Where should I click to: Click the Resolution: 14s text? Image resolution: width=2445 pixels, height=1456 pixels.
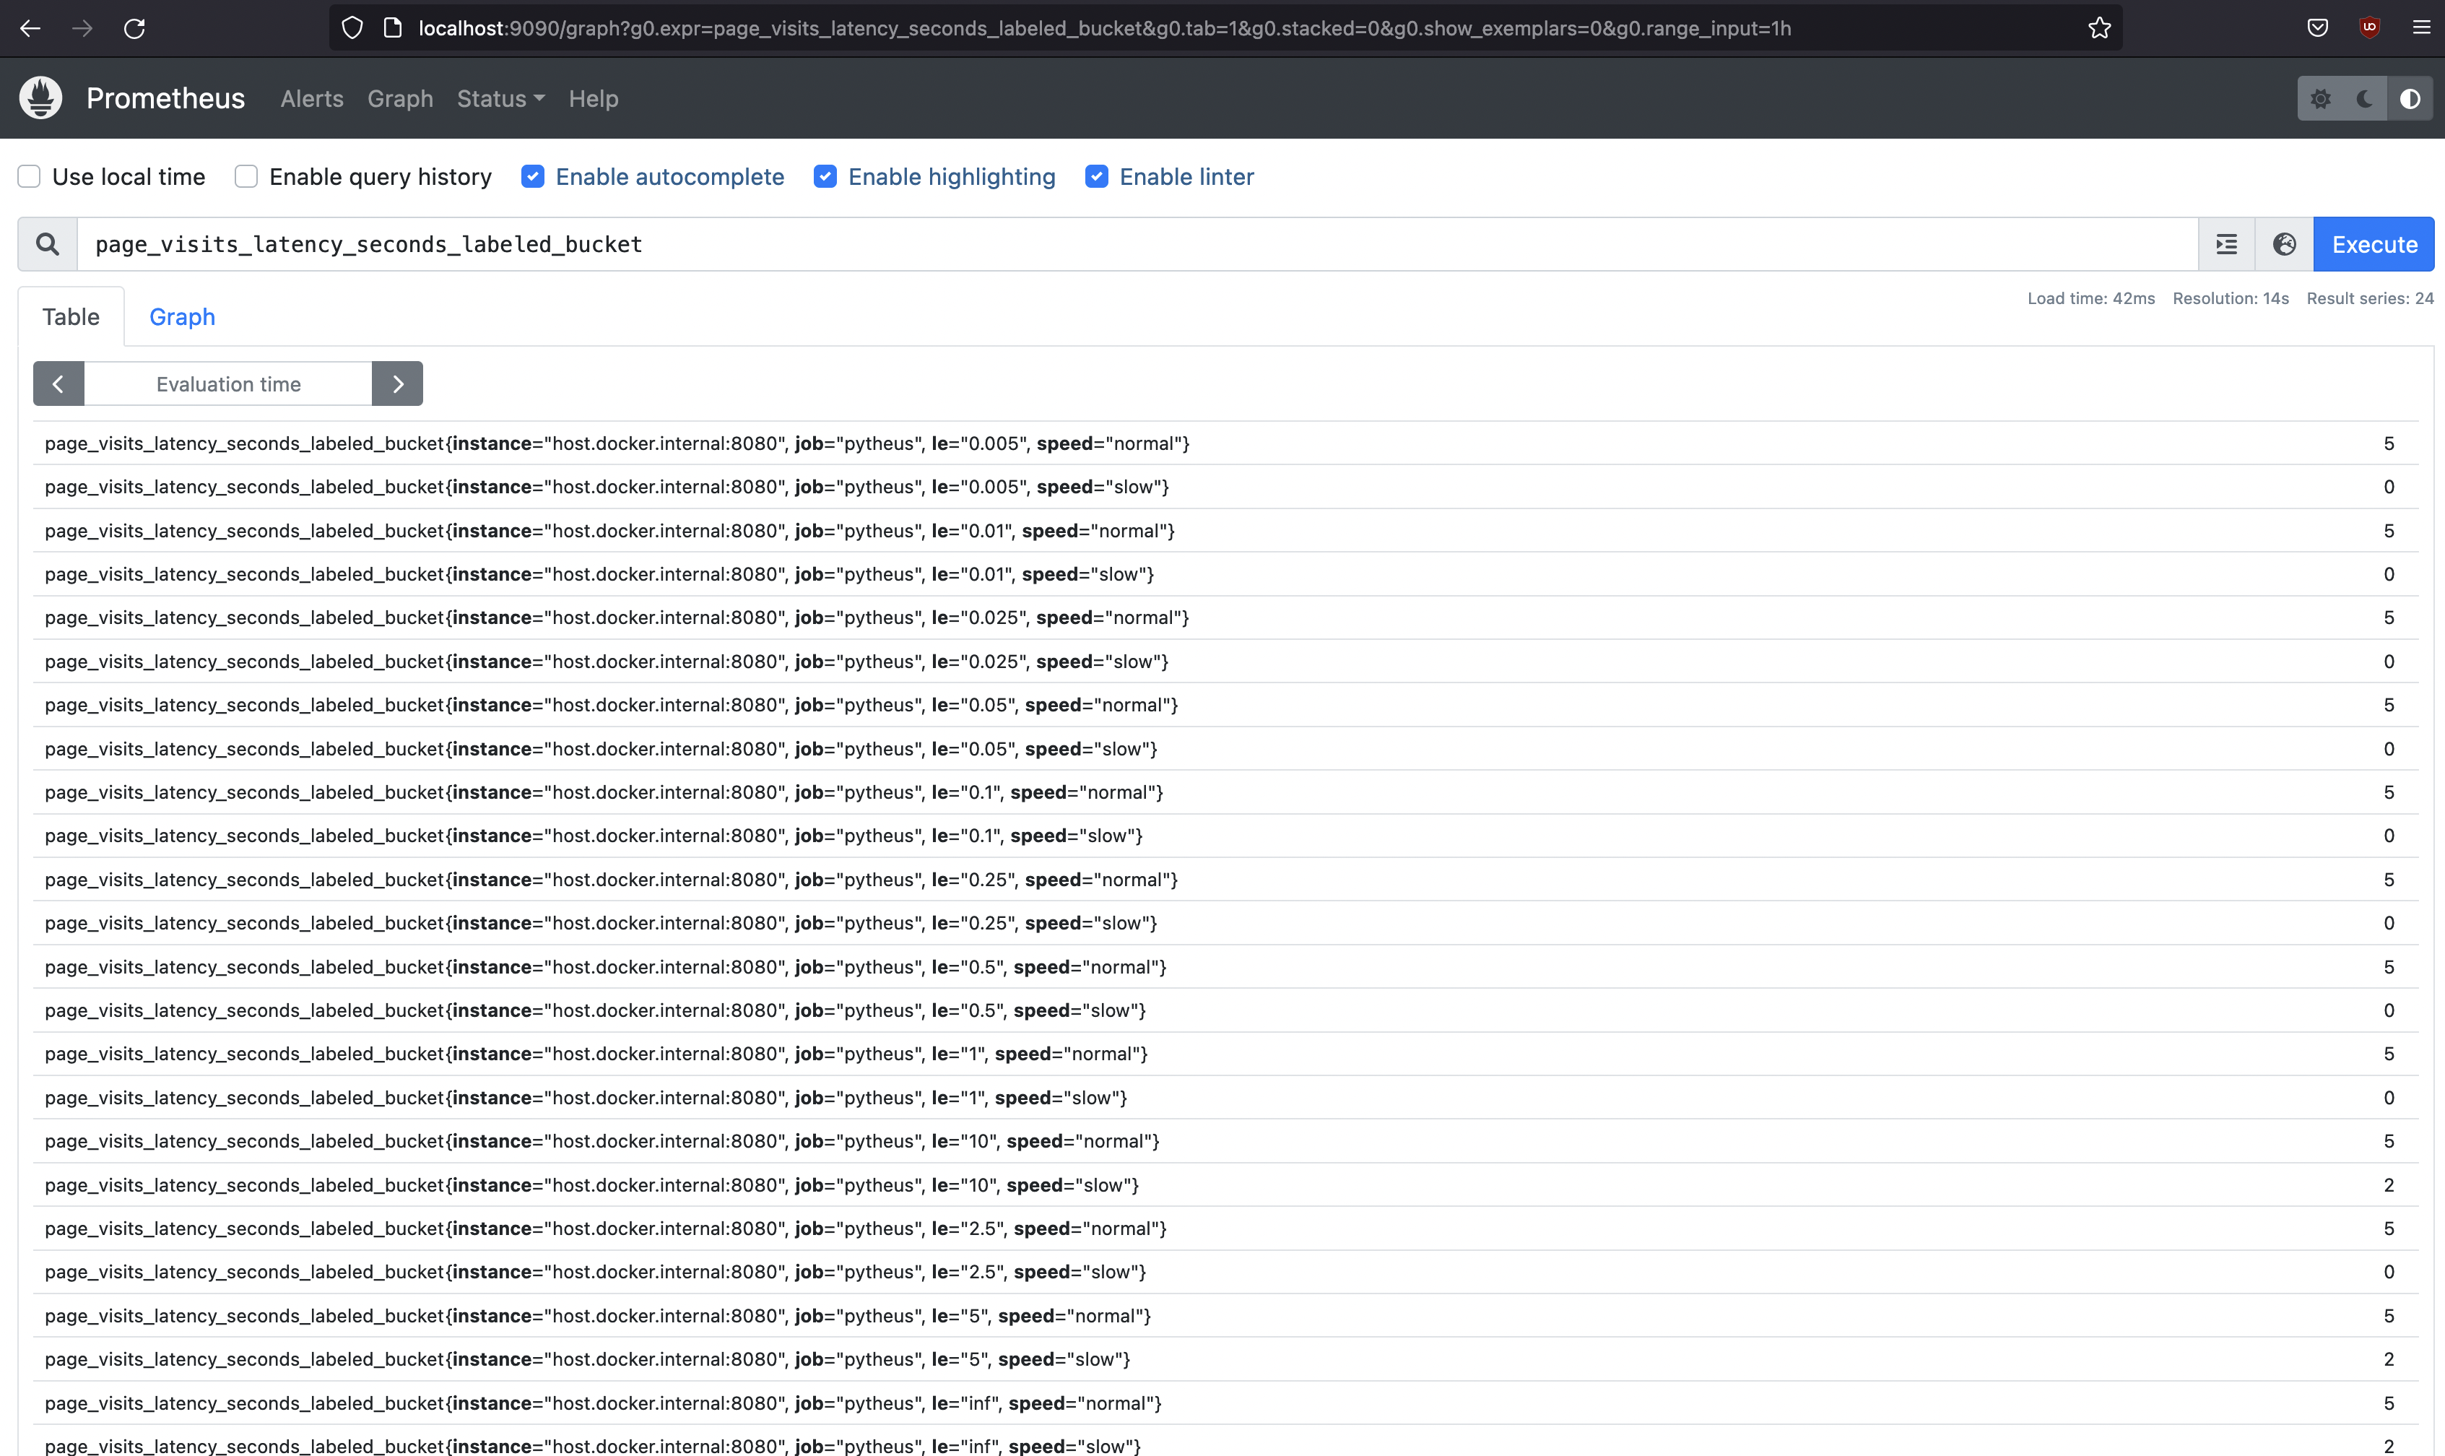2231,298
